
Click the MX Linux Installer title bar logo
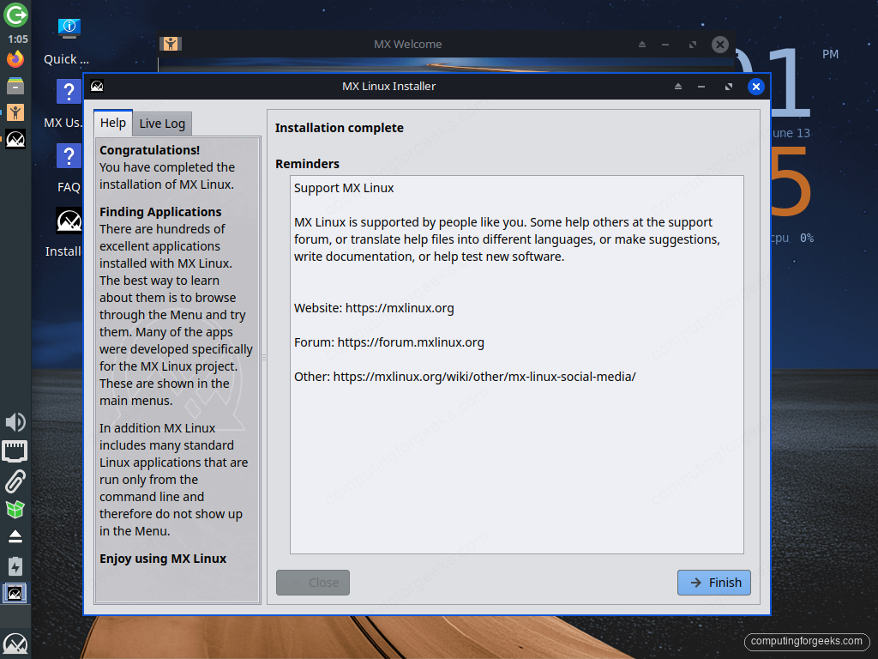tap(97, 86)
